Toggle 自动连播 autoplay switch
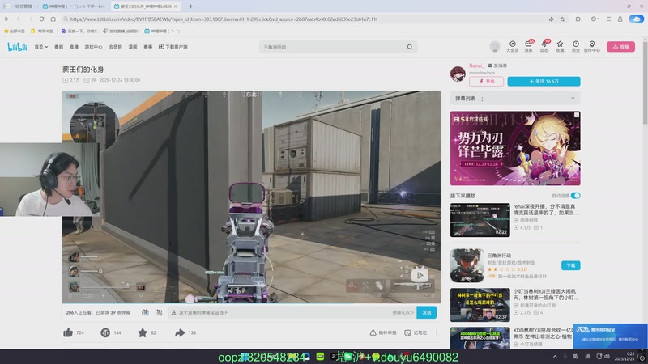Viewport: 648px width, 364px height. tap(575, 196)
